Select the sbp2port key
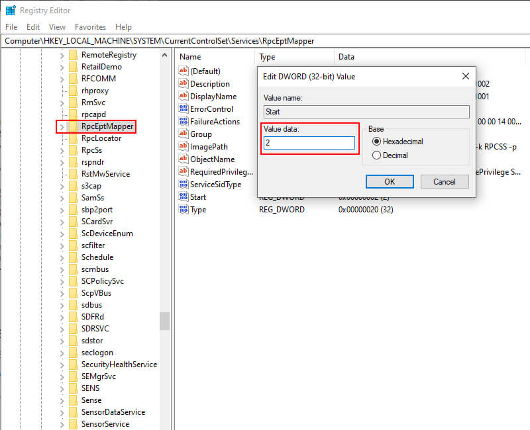The height and width of the screenshot is (430, 530). click(x=97, y=210)
